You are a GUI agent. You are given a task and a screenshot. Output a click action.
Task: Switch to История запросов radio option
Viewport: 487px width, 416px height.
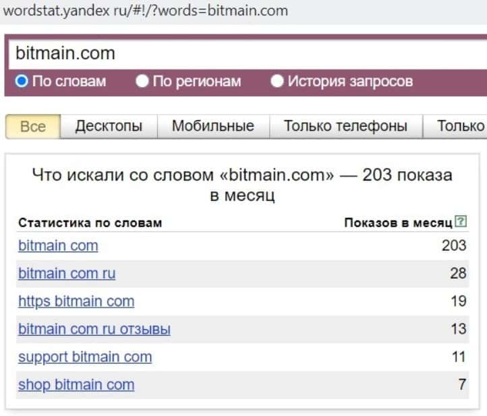coord(277,82)
